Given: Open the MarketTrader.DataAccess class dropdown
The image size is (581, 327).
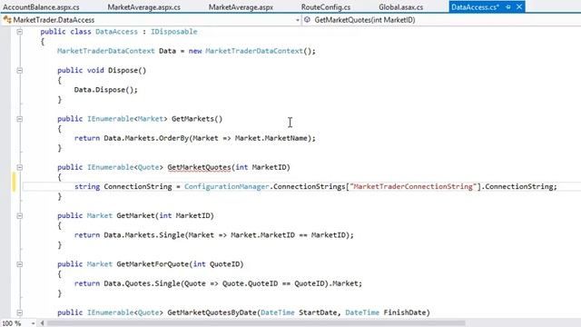Looking at the screenshot, I should tap(297, 20).
